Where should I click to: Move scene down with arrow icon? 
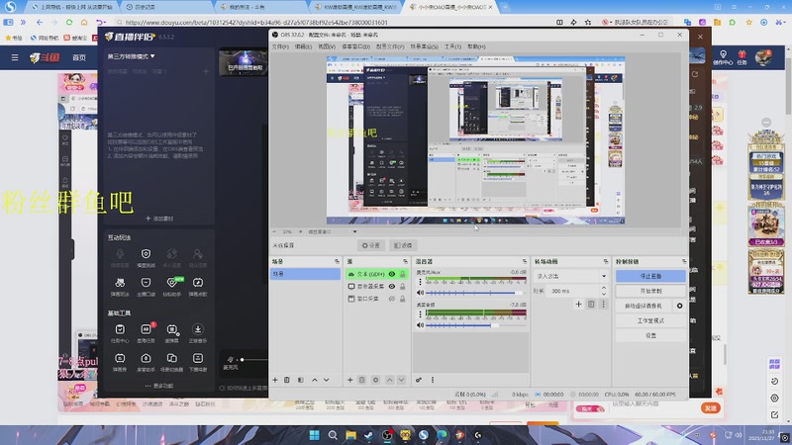tap(327, 380)
